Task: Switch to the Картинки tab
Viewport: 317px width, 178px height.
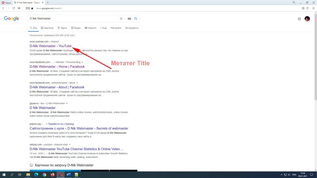Action: [47, 28]
